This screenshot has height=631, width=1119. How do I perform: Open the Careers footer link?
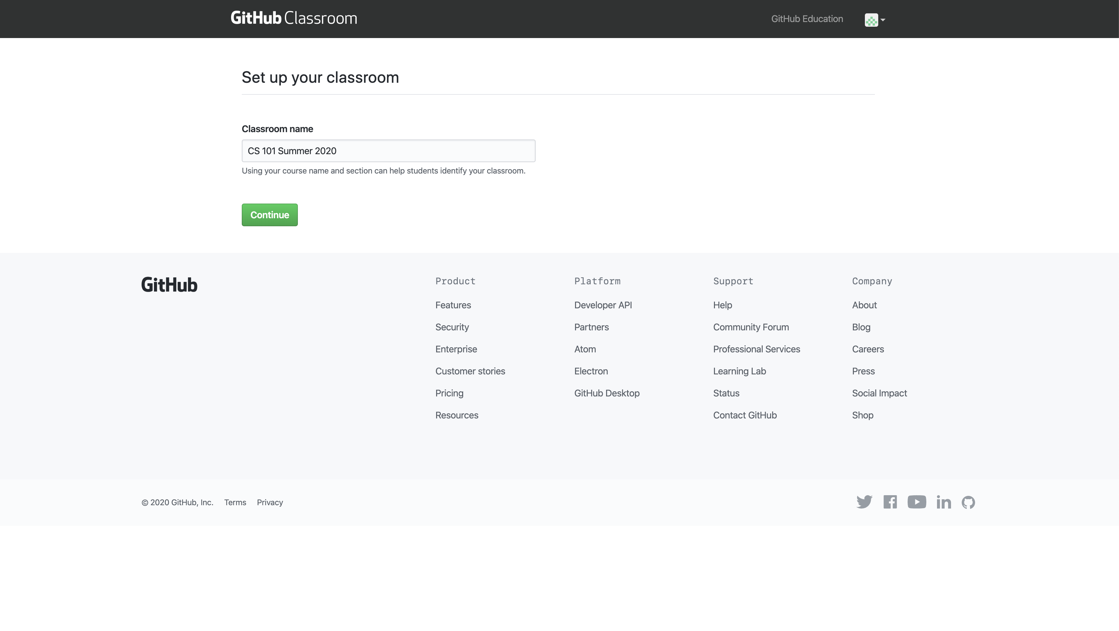tap(868, 349)
